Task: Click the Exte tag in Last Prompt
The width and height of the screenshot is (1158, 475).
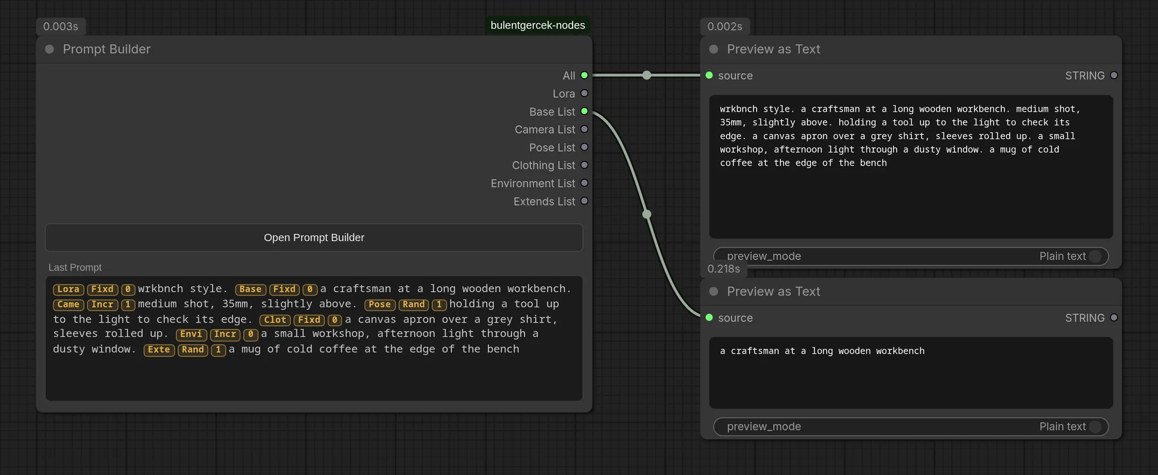Action: (x=159, y=350)
